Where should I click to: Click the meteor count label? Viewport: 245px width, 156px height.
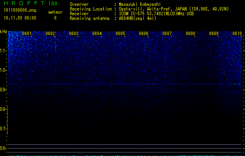(55, 12)
